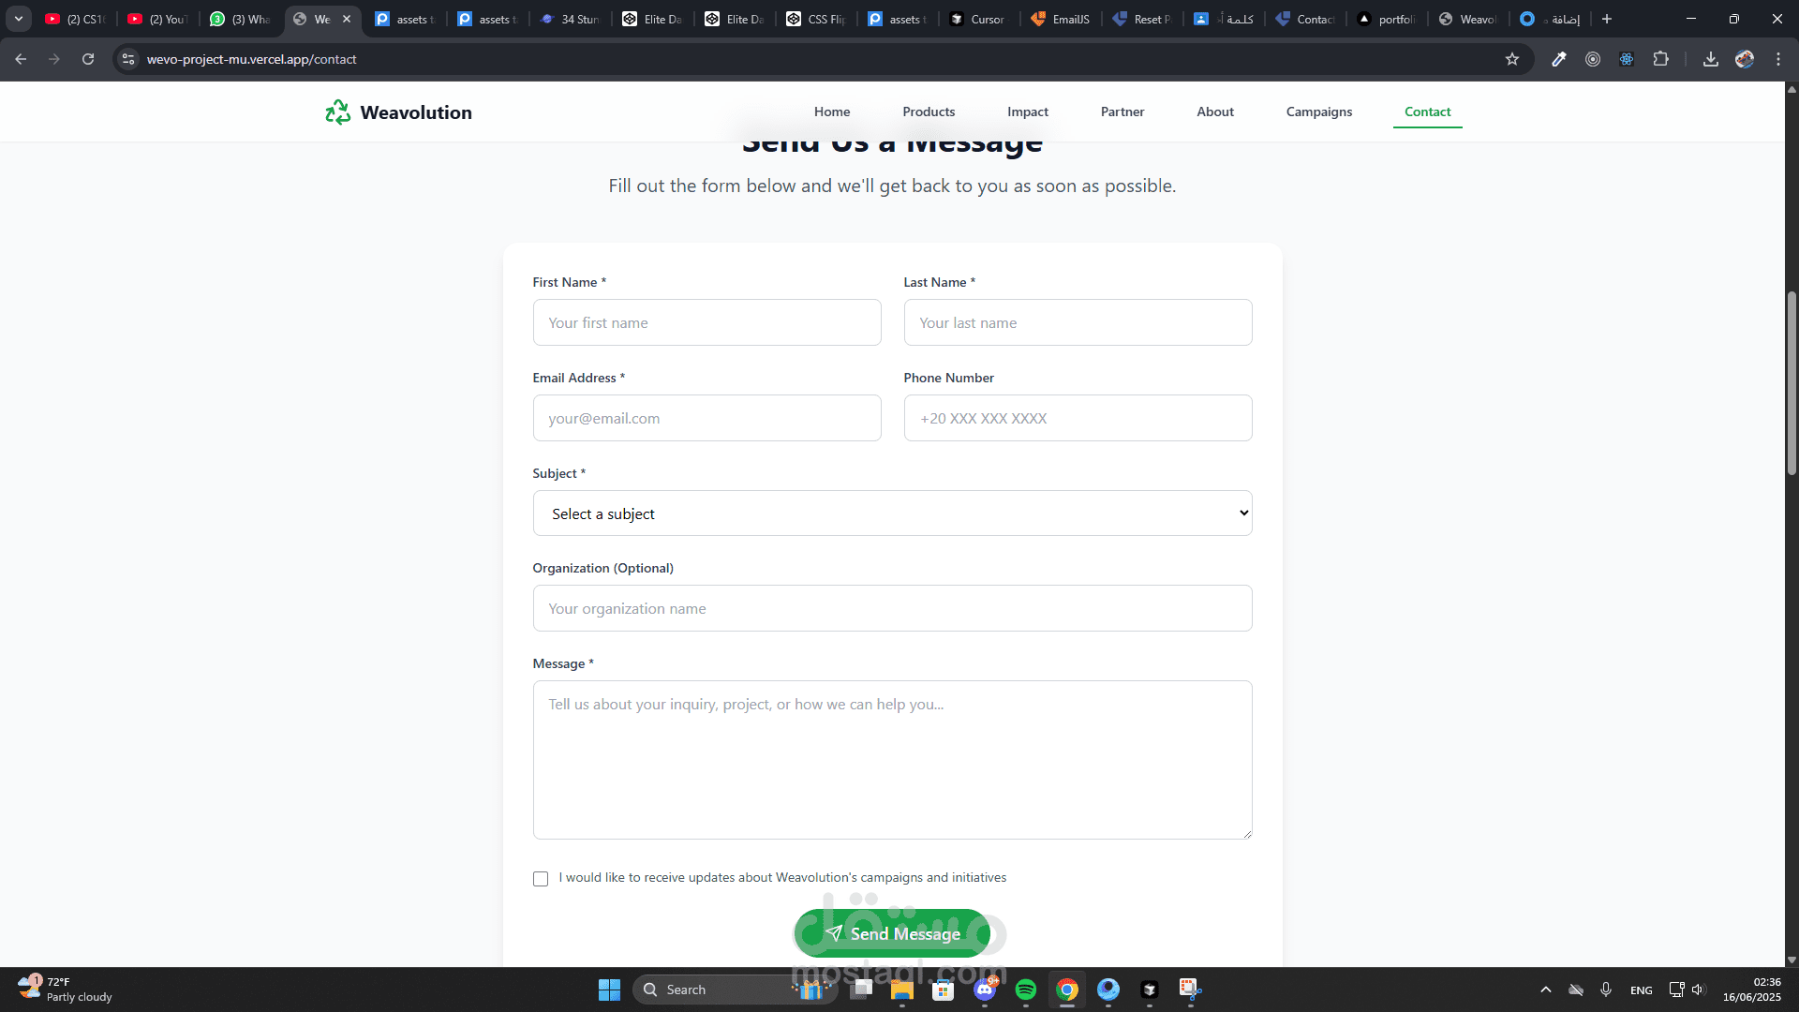Show hidden system tray icons
The image size is (1799, 1012).
point(1546,990)
